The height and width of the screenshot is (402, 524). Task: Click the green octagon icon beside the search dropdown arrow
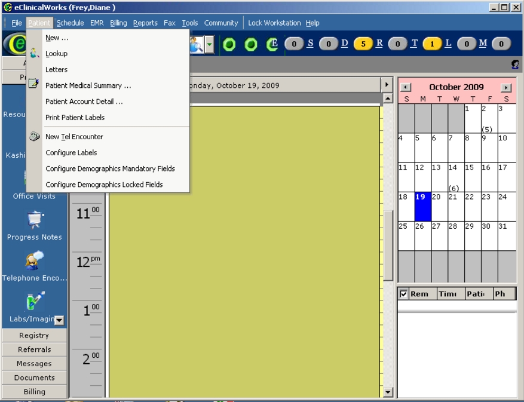(229, 44)
